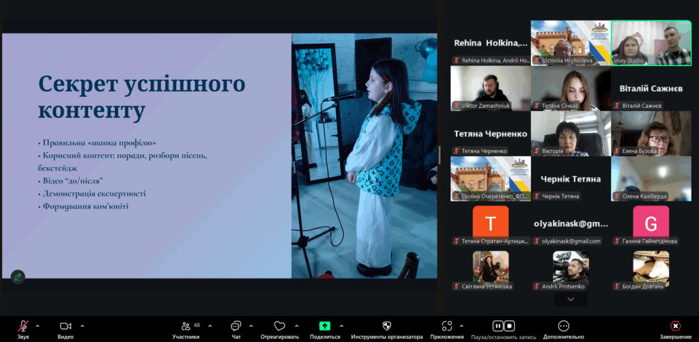This screenshot has width=699, height=342.
Task: Open the Дополнительно more options menu
Action: 563,326
